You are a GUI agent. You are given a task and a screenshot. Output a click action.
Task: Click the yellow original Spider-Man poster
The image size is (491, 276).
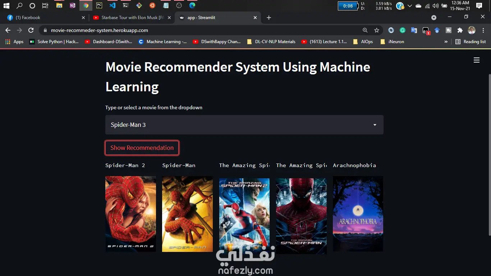(187, 214)
